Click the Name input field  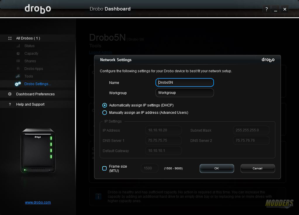185,82
